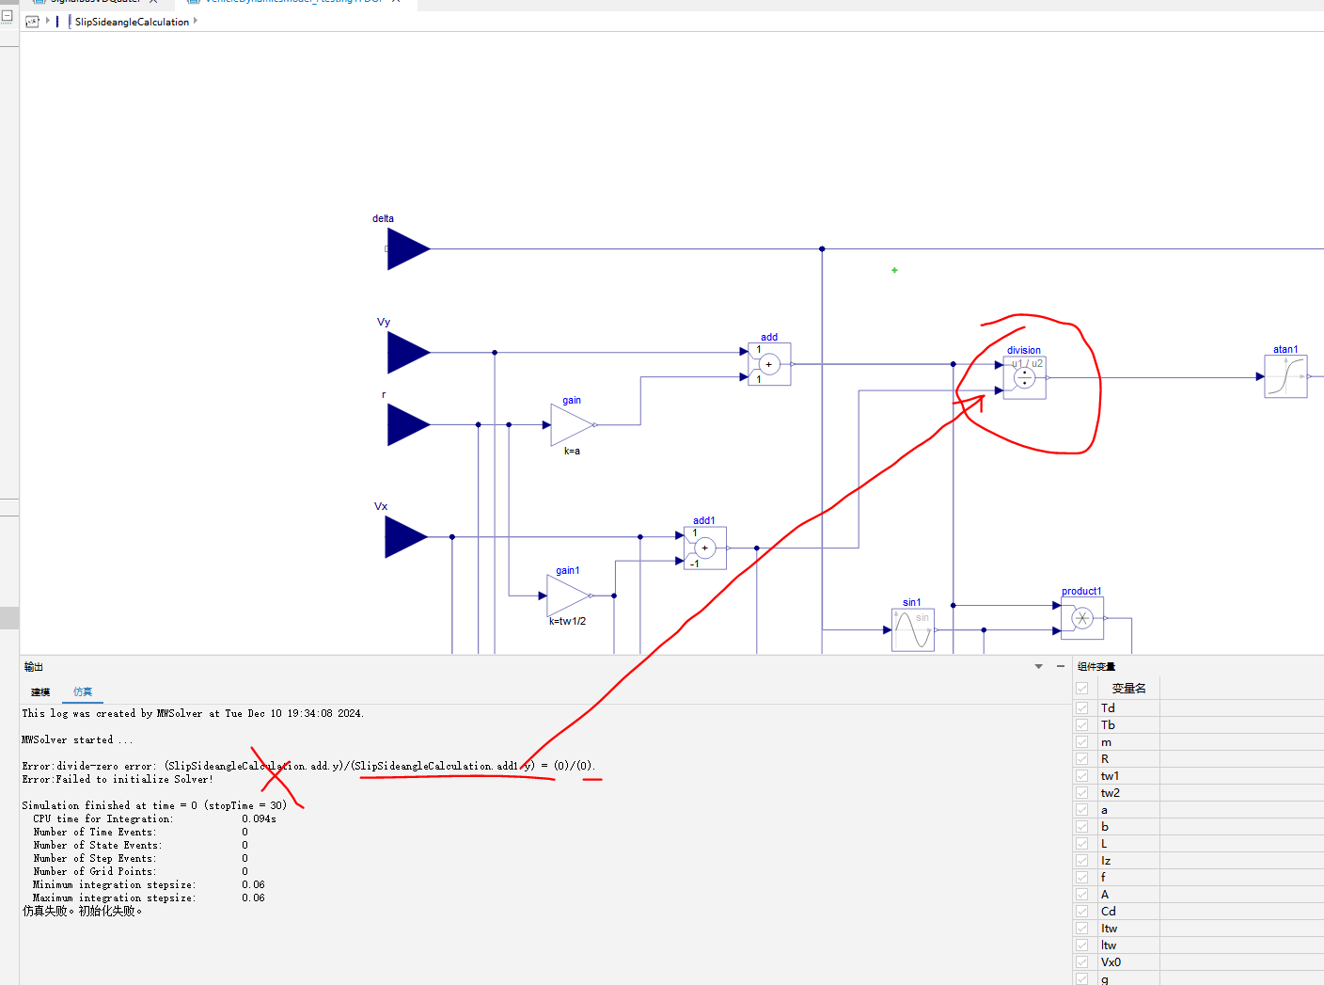Image resolution: width=1324 pixels, height=985 pixels.
Task: Select the Vy input port triangle
Action: point(408,353)
